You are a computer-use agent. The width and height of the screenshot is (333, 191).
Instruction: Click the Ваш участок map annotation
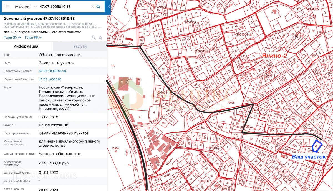tap(308, 157)
